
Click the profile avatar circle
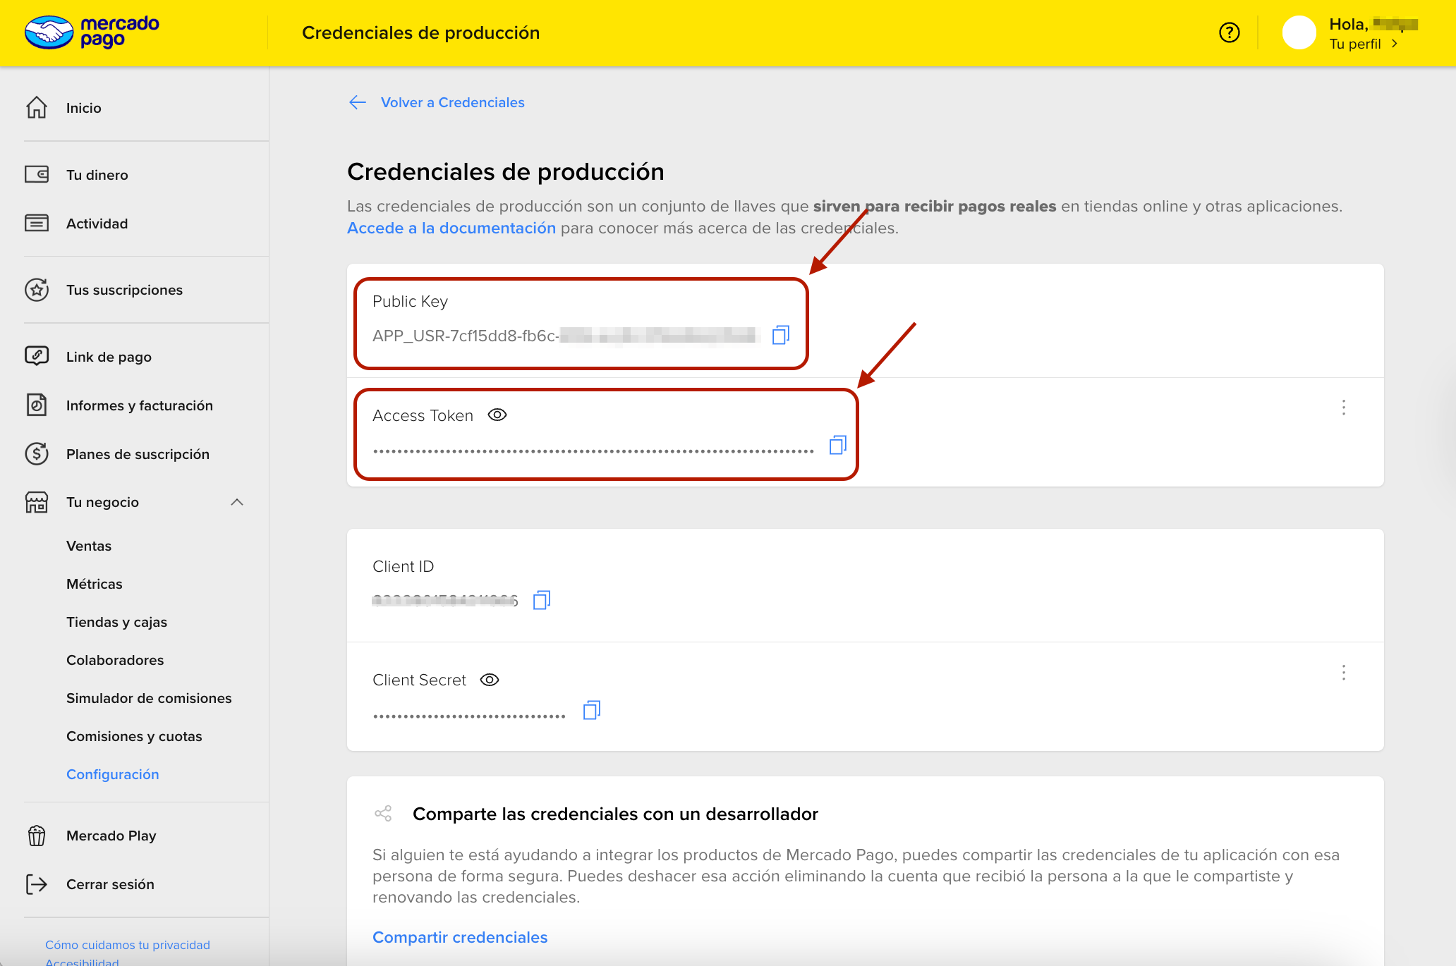click(1299, 32)
